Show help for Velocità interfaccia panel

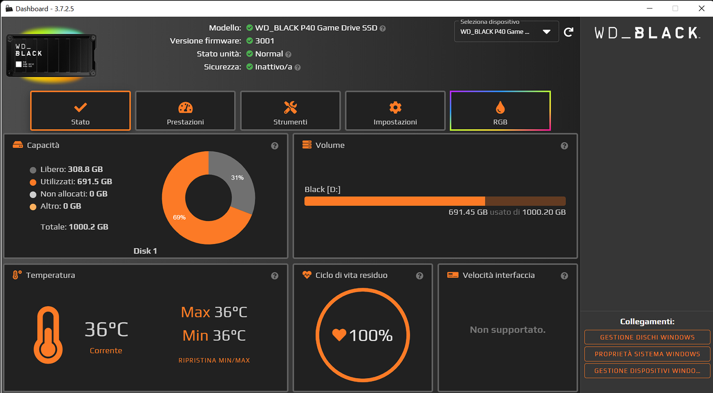click(x=564, y=276)
